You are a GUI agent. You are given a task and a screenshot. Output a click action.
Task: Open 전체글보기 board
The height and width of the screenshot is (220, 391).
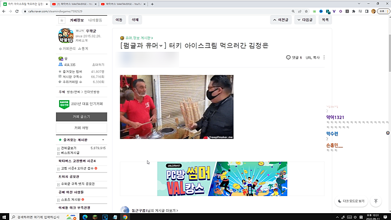pyautogui.click(x=68, y=148)
